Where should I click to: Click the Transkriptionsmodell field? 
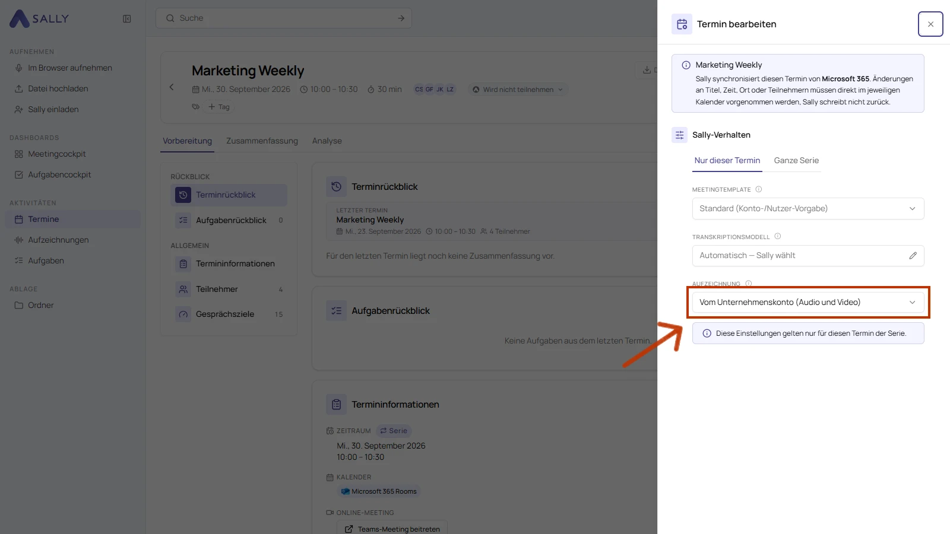click(x=808, y=256)
